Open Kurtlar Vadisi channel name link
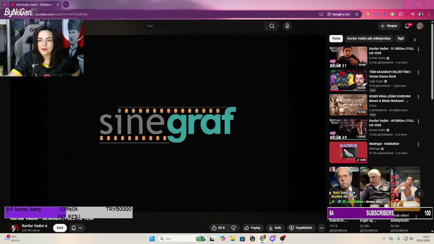 coord(33,226)
